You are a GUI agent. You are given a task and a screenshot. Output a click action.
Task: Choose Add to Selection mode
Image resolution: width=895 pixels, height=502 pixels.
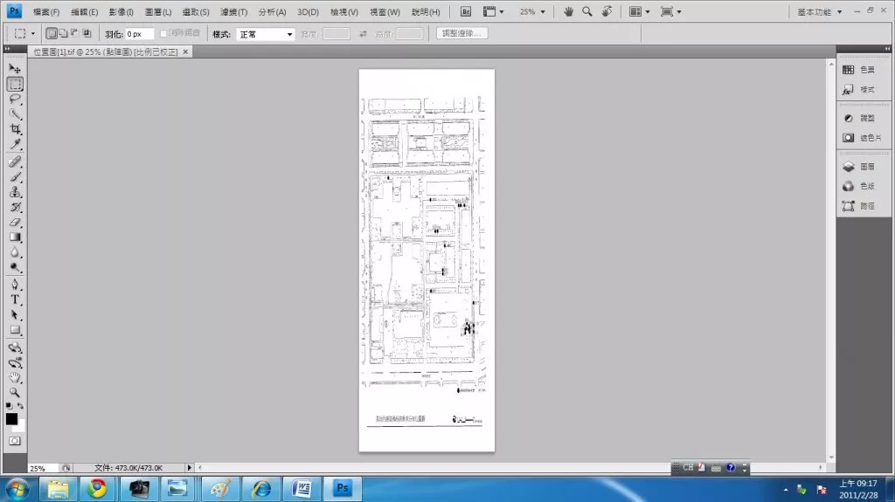[x=63, y=34]
